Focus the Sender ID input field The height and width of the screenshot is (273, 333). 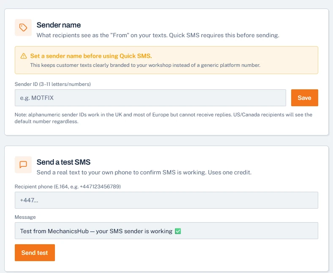[x=150, y=98]
